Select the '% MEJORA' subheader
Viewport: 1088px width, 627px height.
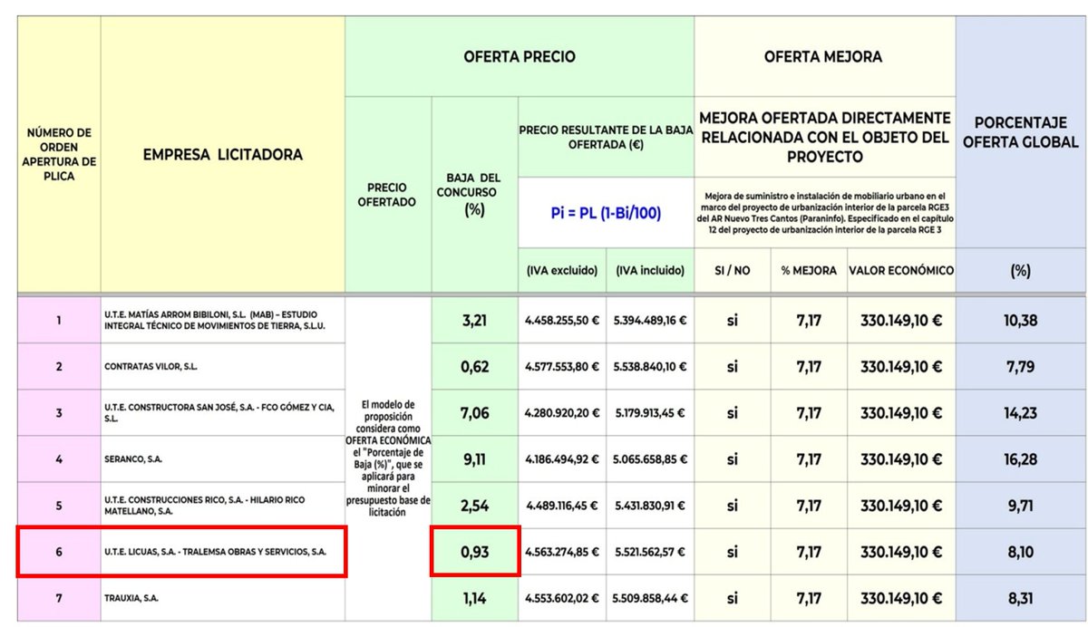[809, 270]
